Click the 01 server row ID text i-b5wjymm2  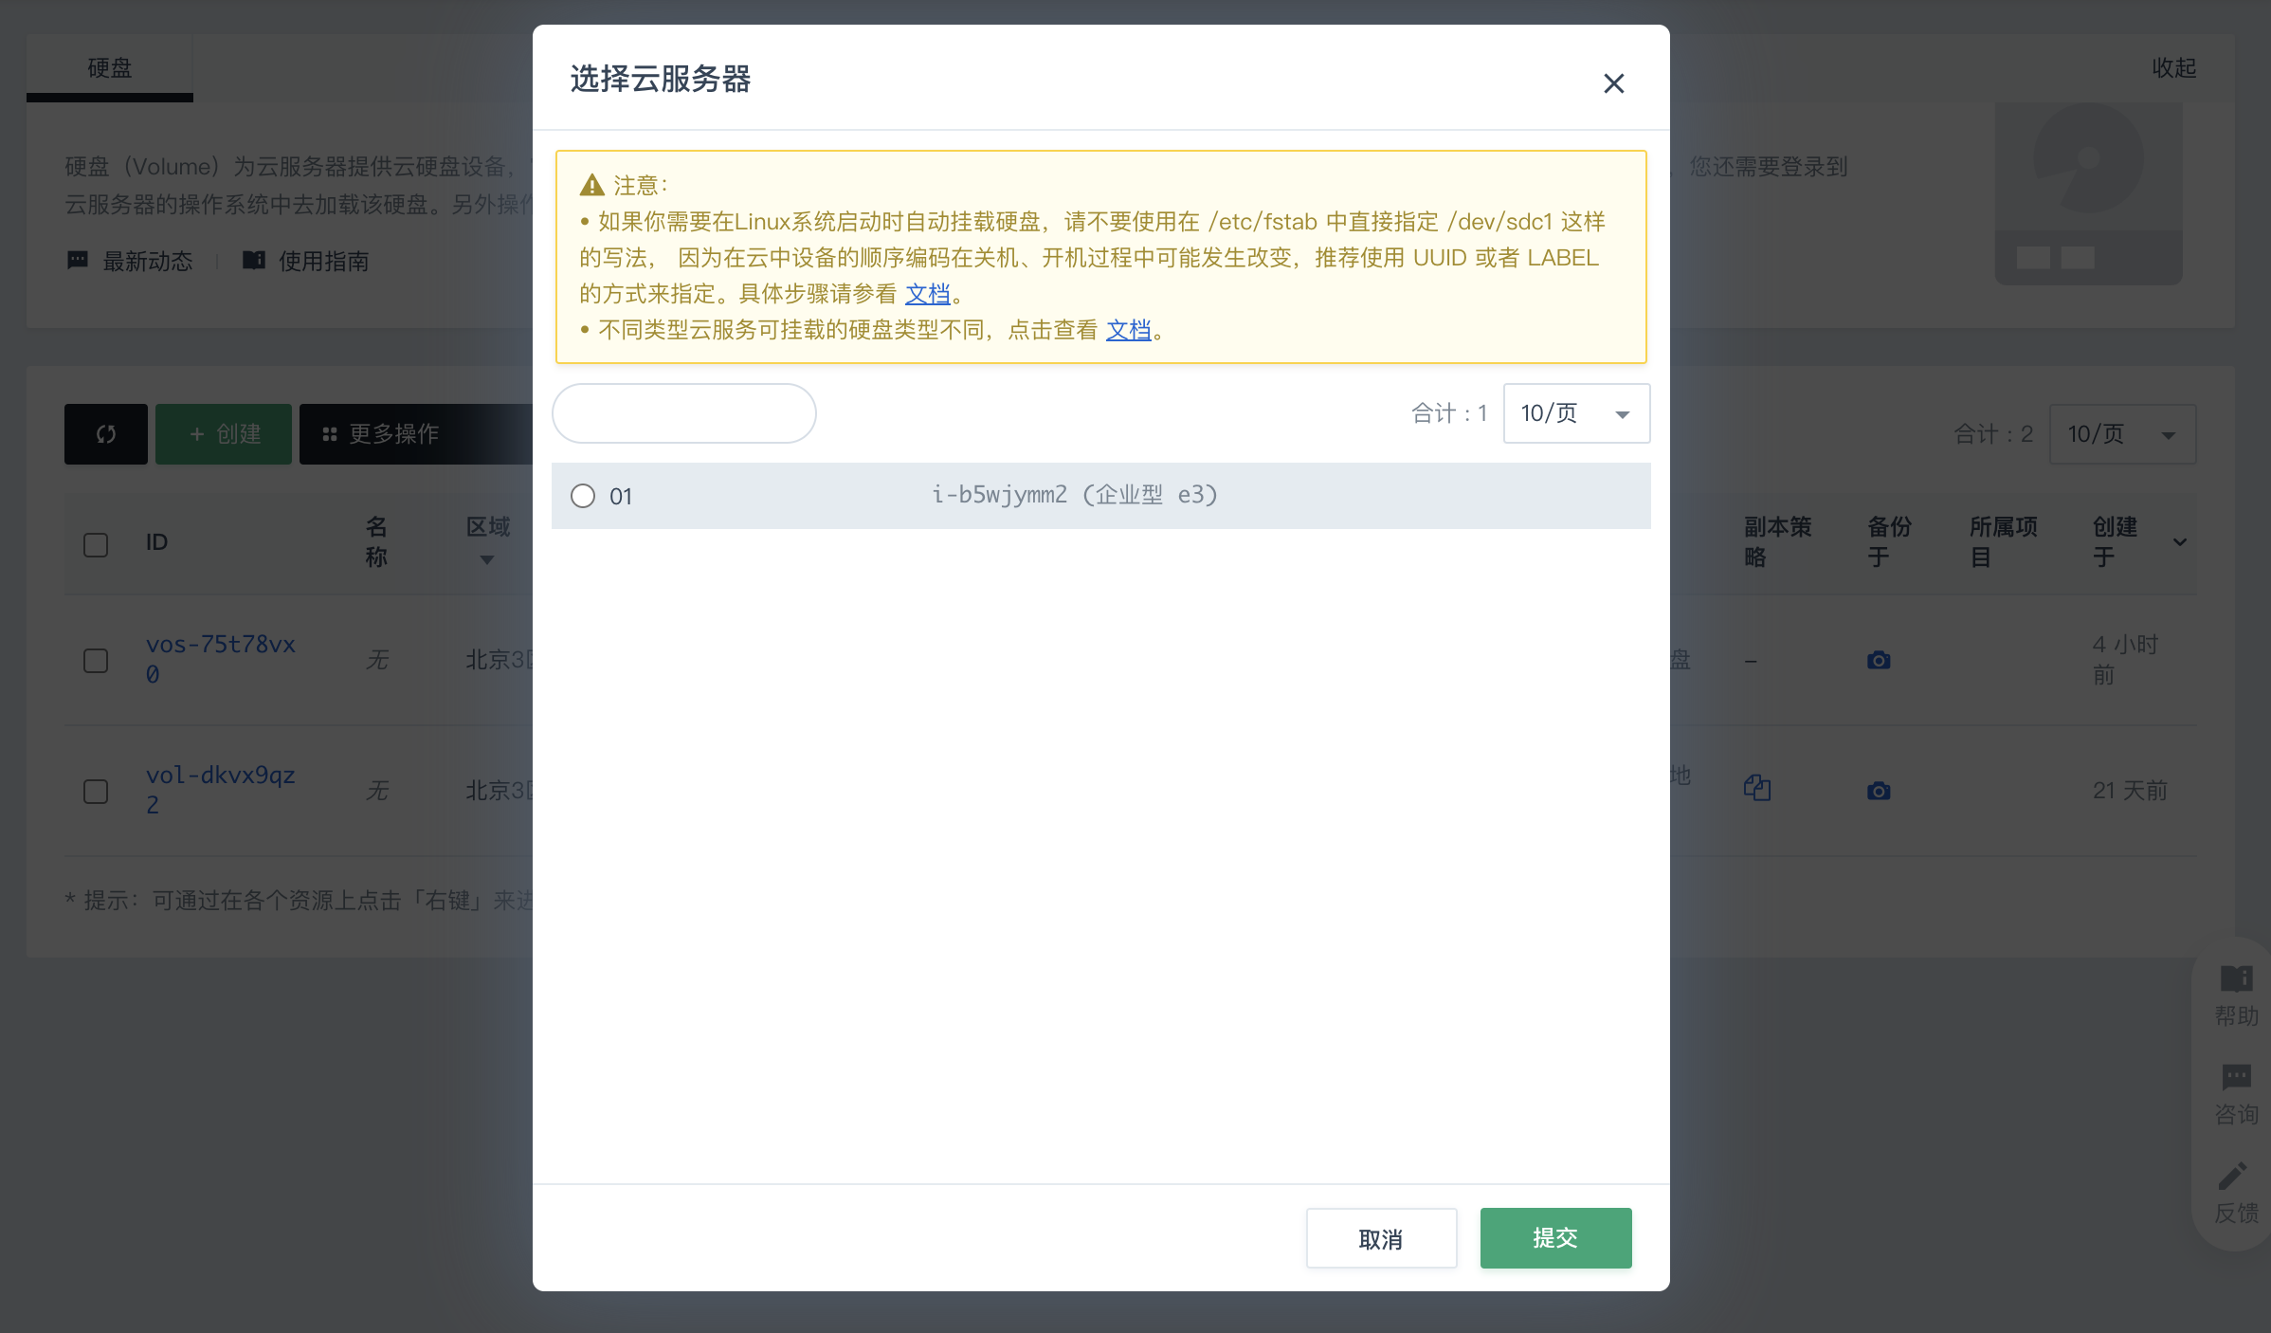(1000, 495)
